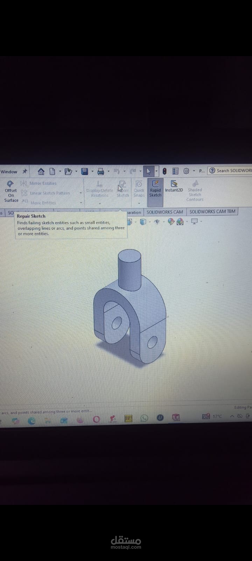The height and width of the screenshot is (561, 252).
Task: Expand the Linear Sketch Pattern dropdown
Action: pyautogui.click(x=81, y=193)
